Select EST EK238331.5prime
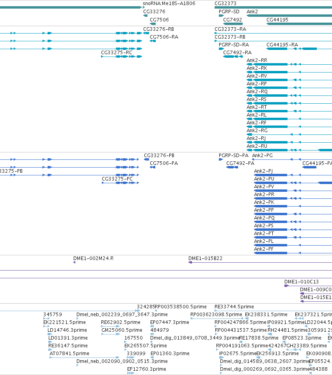 266,315
